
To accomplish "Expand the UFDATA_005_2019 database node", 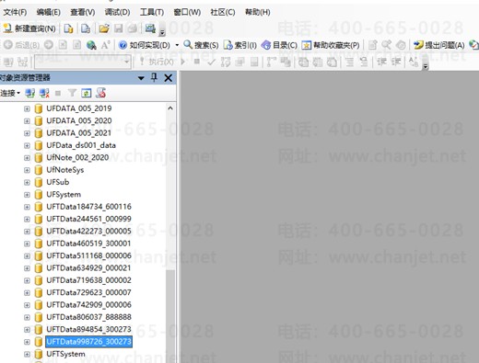I will (x=27, y=108).
